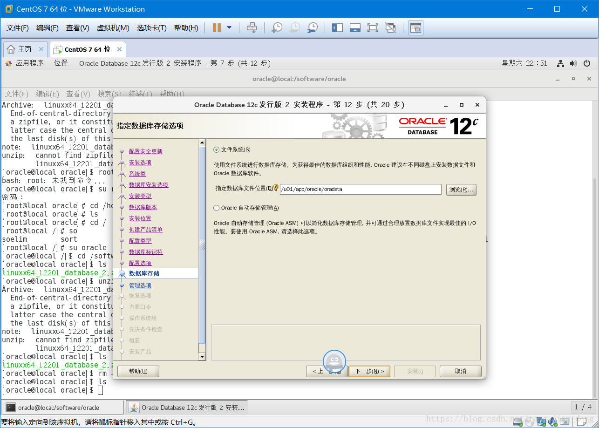Image resolution: width=599 pixels, height=428 pixels.
Task: Switch to oracle@local terminal taskbar item
Action: coord(62,408)
